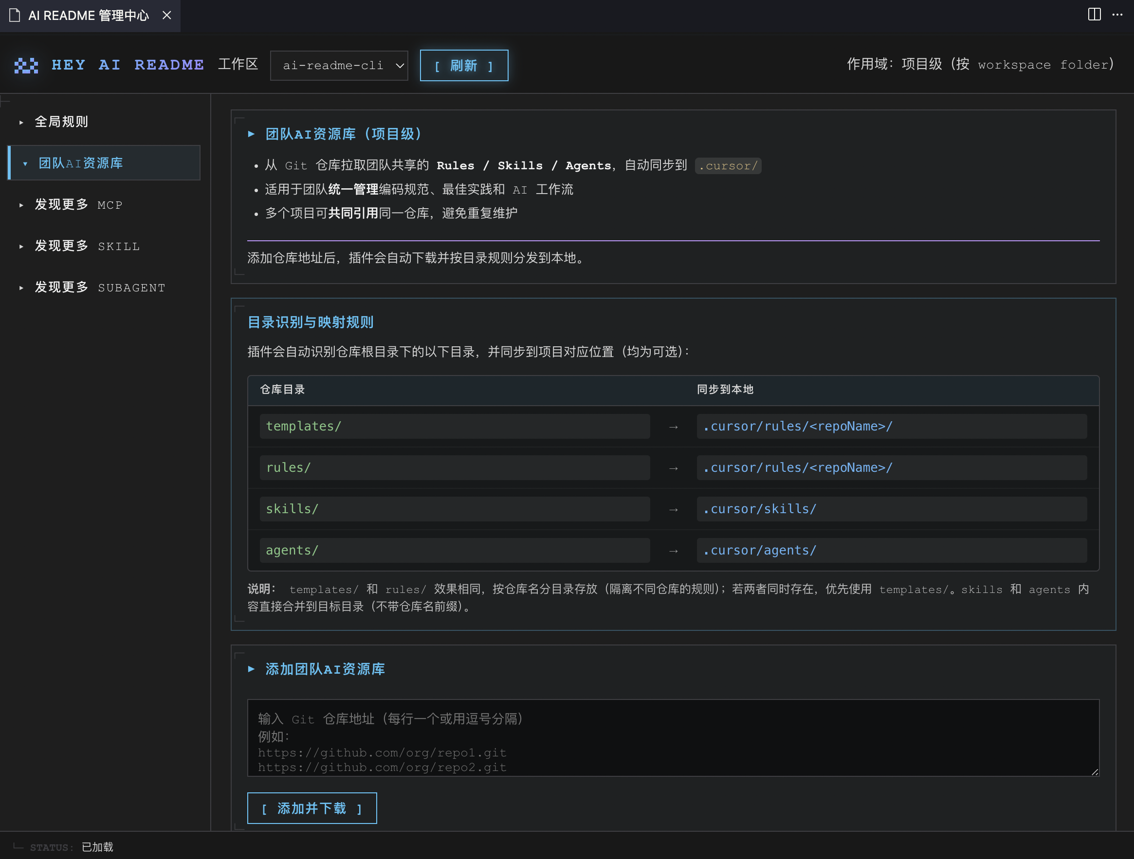Image resolution: width=1134 pixels, height=859 pixels.
Task: Click the .cursor/agents/ target path cell
Action: click(892, 550)
